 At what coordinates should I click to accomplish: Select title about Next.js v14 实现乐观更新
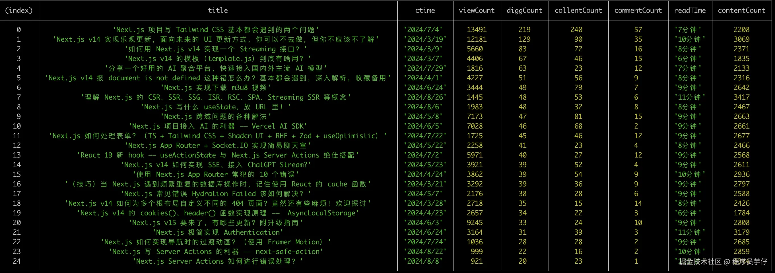click(x=216, y=39)
